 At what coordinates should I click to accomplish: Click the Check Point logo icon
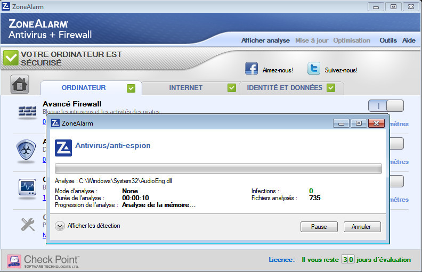pyautogui.click(x=14, y=261)
